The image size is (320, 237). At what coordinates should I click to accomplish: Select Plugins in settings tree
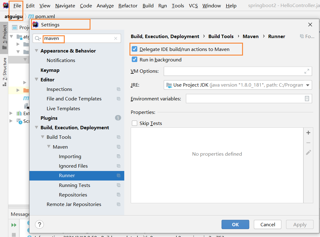(49, 118)
